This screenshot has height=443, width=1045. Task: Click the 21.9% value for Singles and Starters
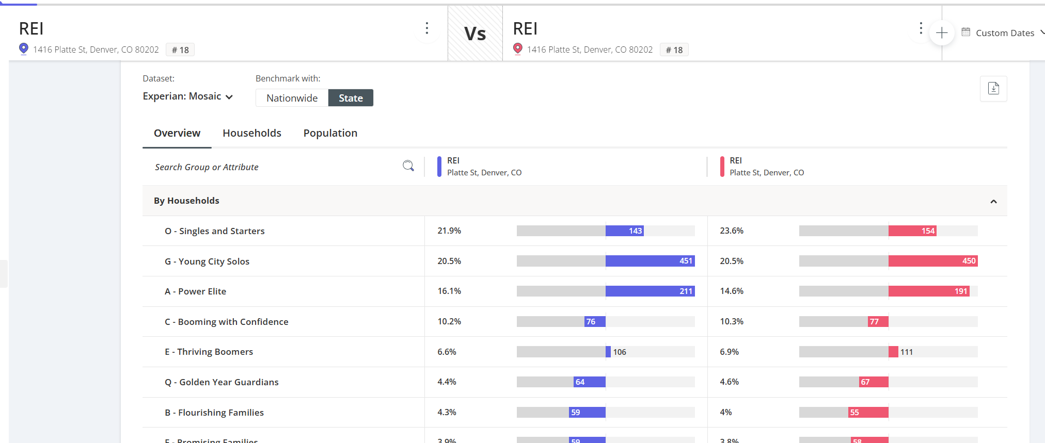click(449, 231)
